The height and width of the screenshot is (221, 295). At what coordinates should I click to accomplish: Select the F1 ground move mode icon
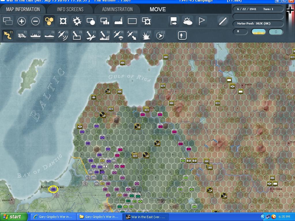pos(8,35)
